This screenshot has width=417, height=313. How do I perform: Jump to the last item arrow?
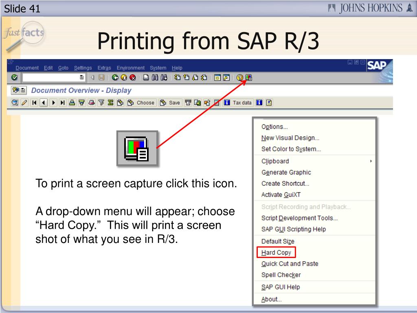63,103
